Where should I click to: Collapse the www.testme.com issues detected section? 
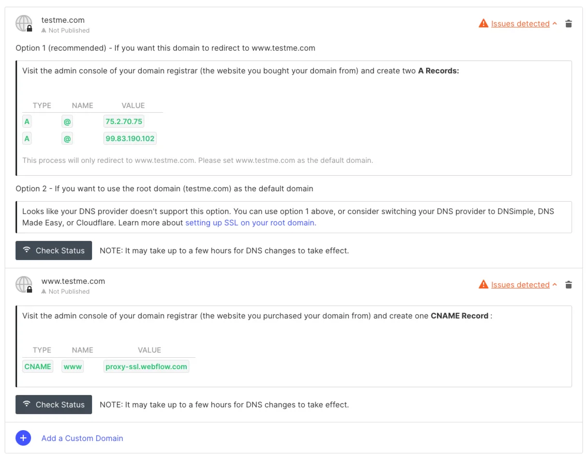(x=555, y=284)
